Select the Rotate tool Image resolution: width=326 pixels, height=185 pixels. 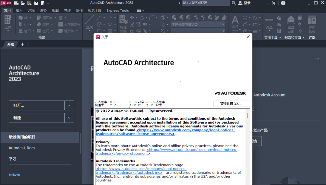142,18
